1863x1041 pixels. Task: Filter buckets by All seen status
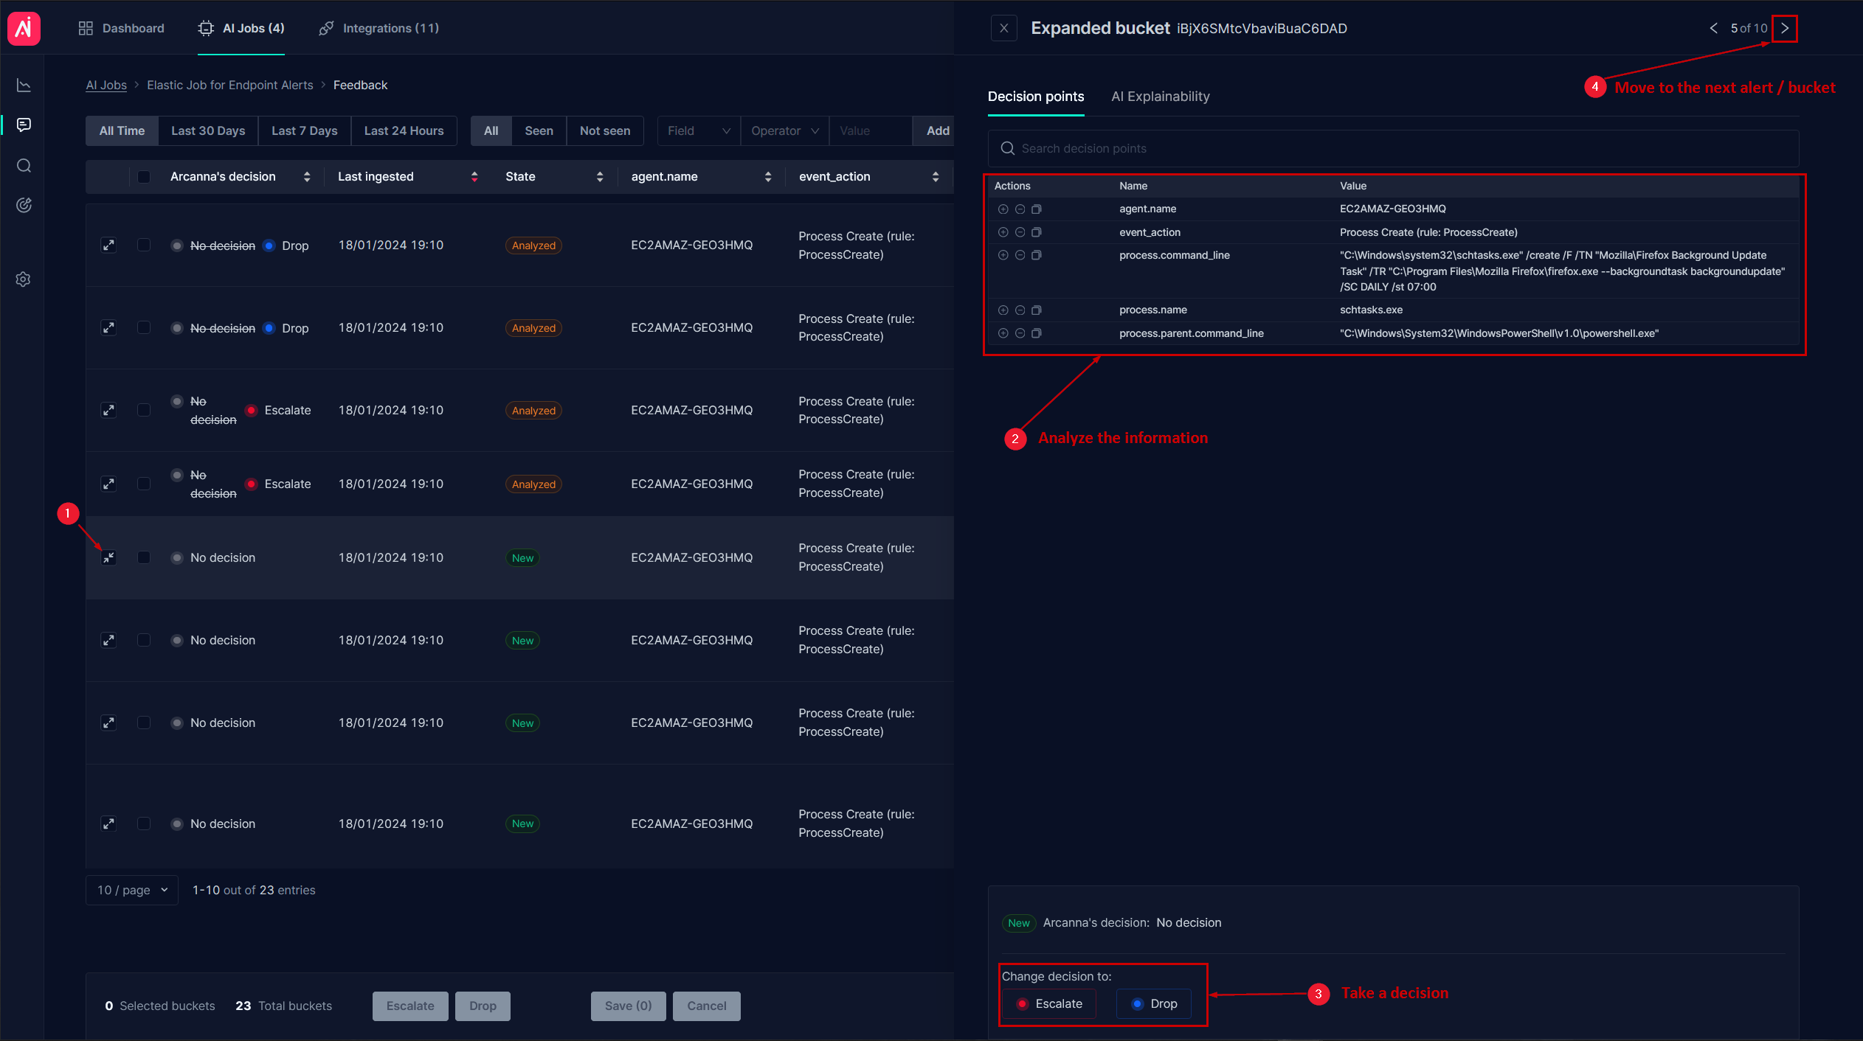point(491,130)
